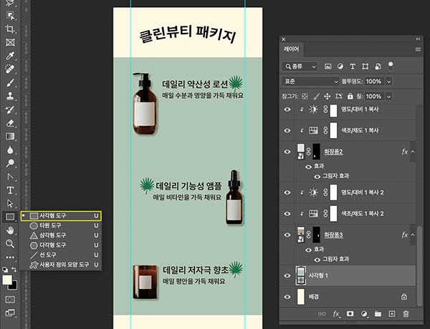Open the 칠 fill slider arrow
430x329 pixels.
pyautogui.click(x=389, y=97)
